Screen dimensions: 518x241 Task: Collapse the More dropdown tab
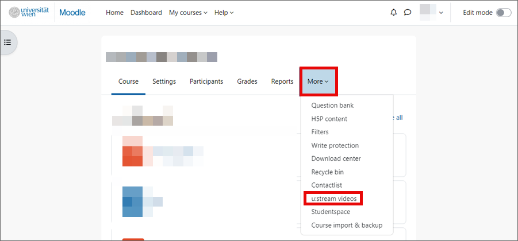(318, 81)
